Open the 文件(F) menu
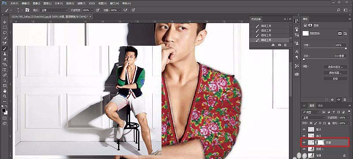353x159 pixels. [15, 4]
